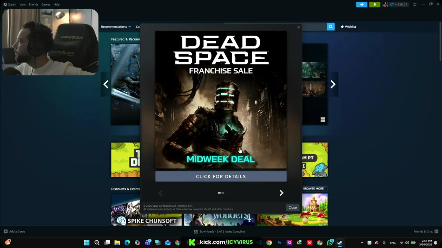Click Add a Game
Screen dimensions: 442x248
14,231
